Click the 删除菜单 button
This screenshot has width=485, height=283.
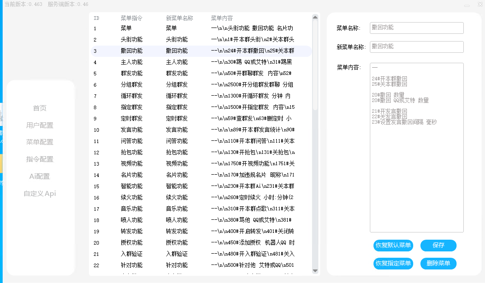click(x=438, y=264)
